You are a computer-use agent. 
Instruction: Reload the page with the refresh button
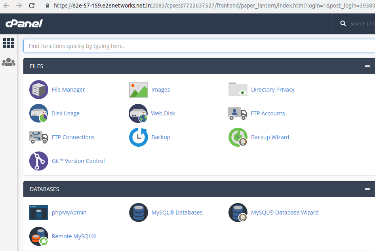32,6
